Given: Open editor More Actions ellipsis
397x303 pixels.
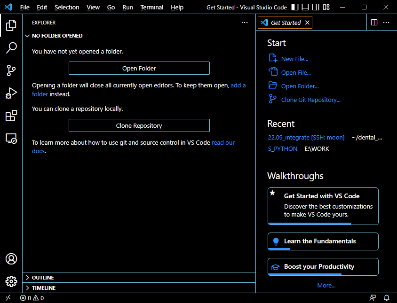Looking at the screenshot, I should point(386,23).
